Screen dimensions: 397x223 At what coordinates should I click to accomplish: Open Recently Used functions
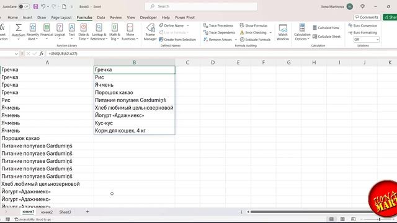click(x=33, y=32)
